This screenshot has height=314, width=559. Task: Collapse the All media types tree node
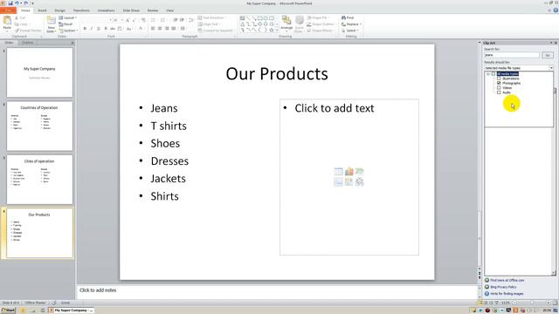(x=488, y=73)
